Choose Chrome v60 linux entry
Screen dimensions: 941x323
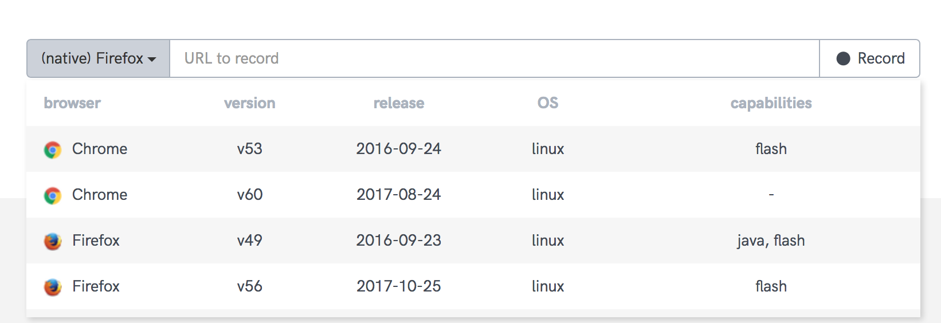pyautogui.click(x=100, y=195)
